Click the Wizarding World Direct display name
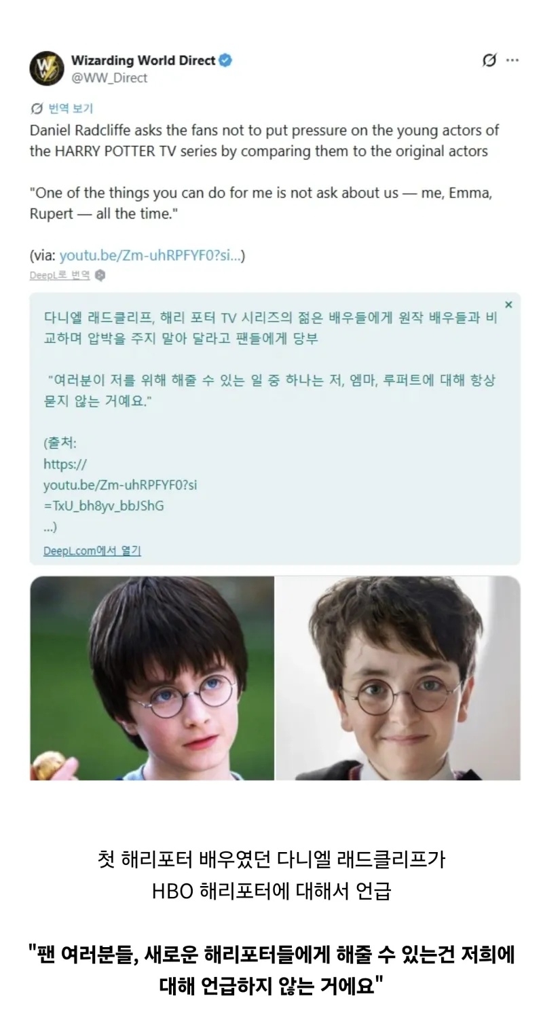Viewport: 543px width, 1032px height. click(x=143, y=60)
